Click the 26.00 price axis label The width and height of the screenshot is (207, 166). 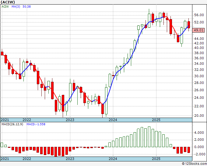199,90
